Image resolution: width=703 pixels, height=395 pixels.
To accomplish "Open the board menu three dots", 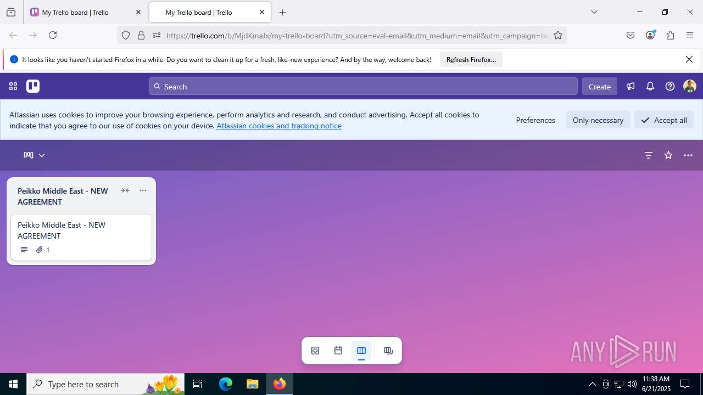I will point(688,155).
